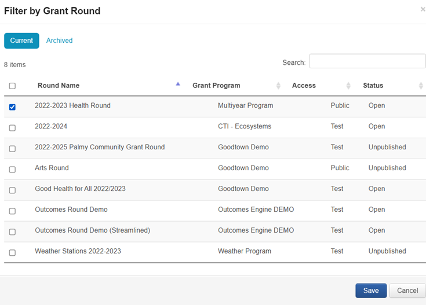Select the 2022-2025 Palmy Community Grant Round checkbox

pyautogui.click(x=12, y=148)
